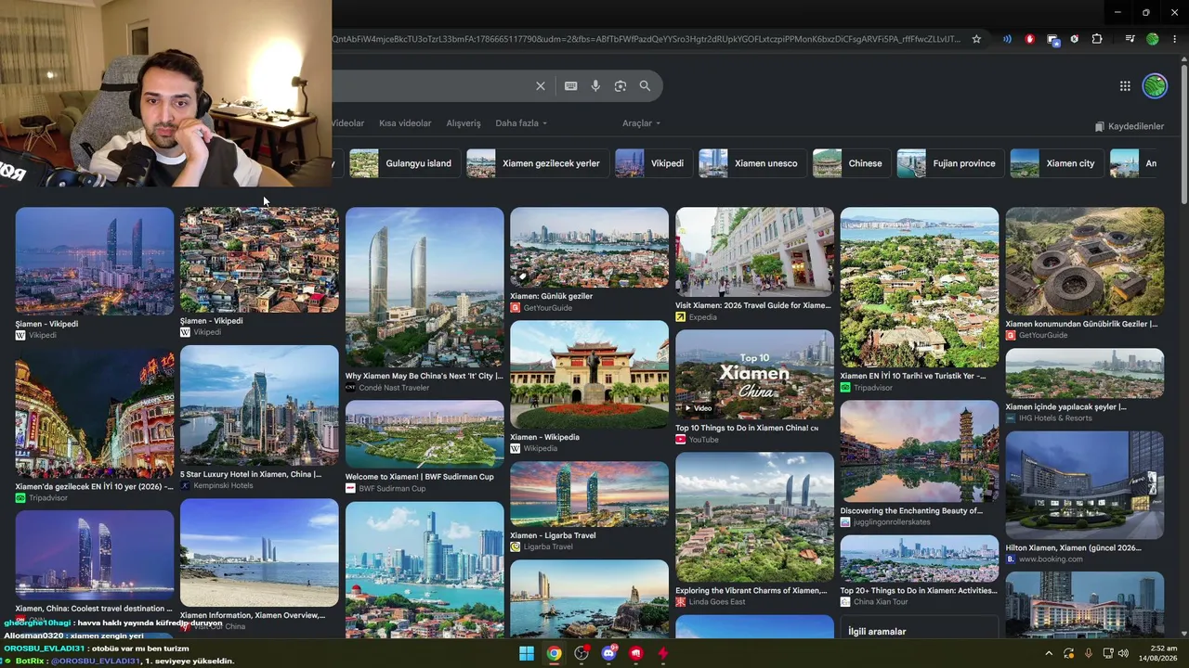Open the Condé Nast Traveler twin towers image
The image size is (1189, 668).
tap(425, 288)
